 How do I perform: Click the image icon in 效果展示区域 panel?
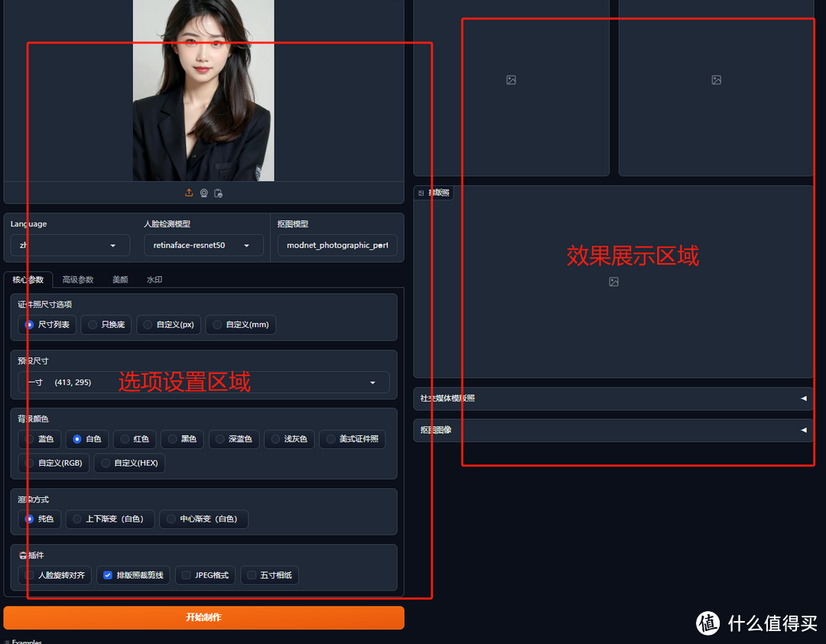[613, 282]
